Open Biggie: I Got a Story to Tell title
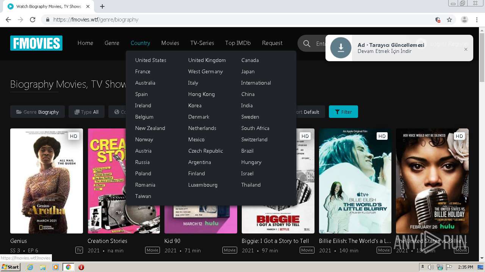 click(x=275, y=241)
